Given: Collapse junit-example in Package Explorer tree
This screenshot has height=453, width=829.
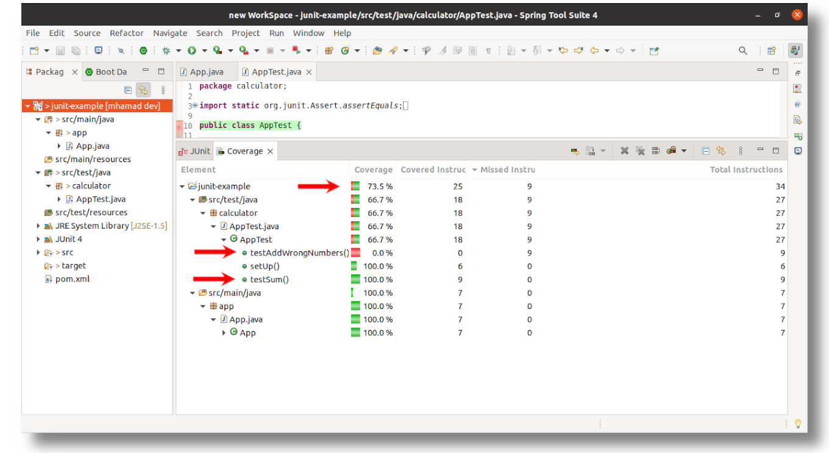Looking at the screenshot, I should point(28,106).
